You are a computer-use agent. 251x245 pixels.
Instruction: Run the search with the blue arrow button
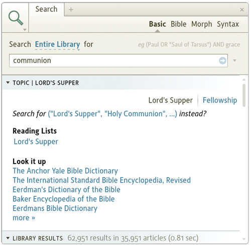tap(222, 60)
